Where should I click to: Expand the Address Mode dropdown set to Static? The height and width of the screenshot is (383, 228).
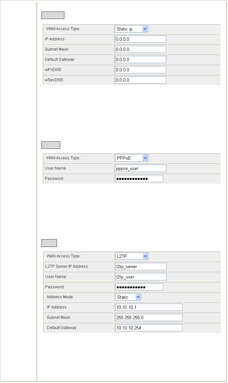tap(128, 297)
